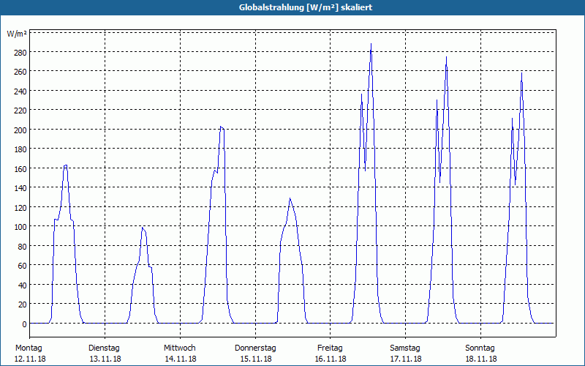Click the 140 y-axis value
This screenshot has height=366, width=585.
tap(20, 188)
